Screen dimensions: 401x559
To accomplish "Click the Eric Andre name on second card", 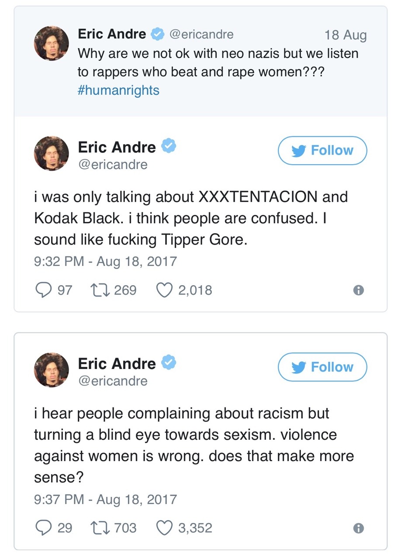I will point(117,363).
